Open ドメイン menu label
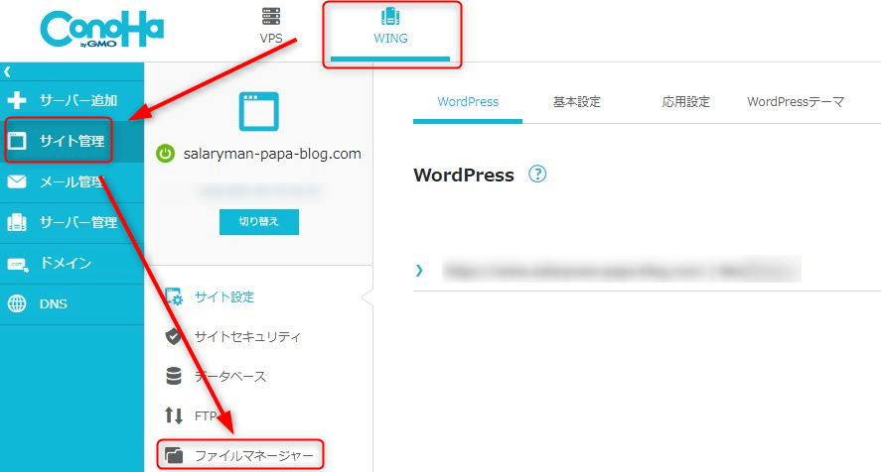This screenshot has width=881, height=472. click(66, 263)
